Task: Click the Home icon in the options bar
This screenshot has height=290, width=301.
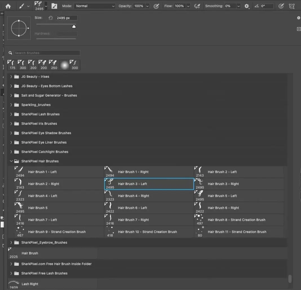Action: coord(8,6)
